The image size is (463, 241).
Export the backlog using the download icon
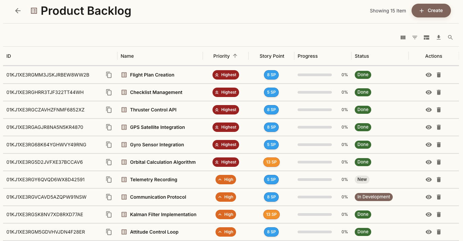point(438,37)
